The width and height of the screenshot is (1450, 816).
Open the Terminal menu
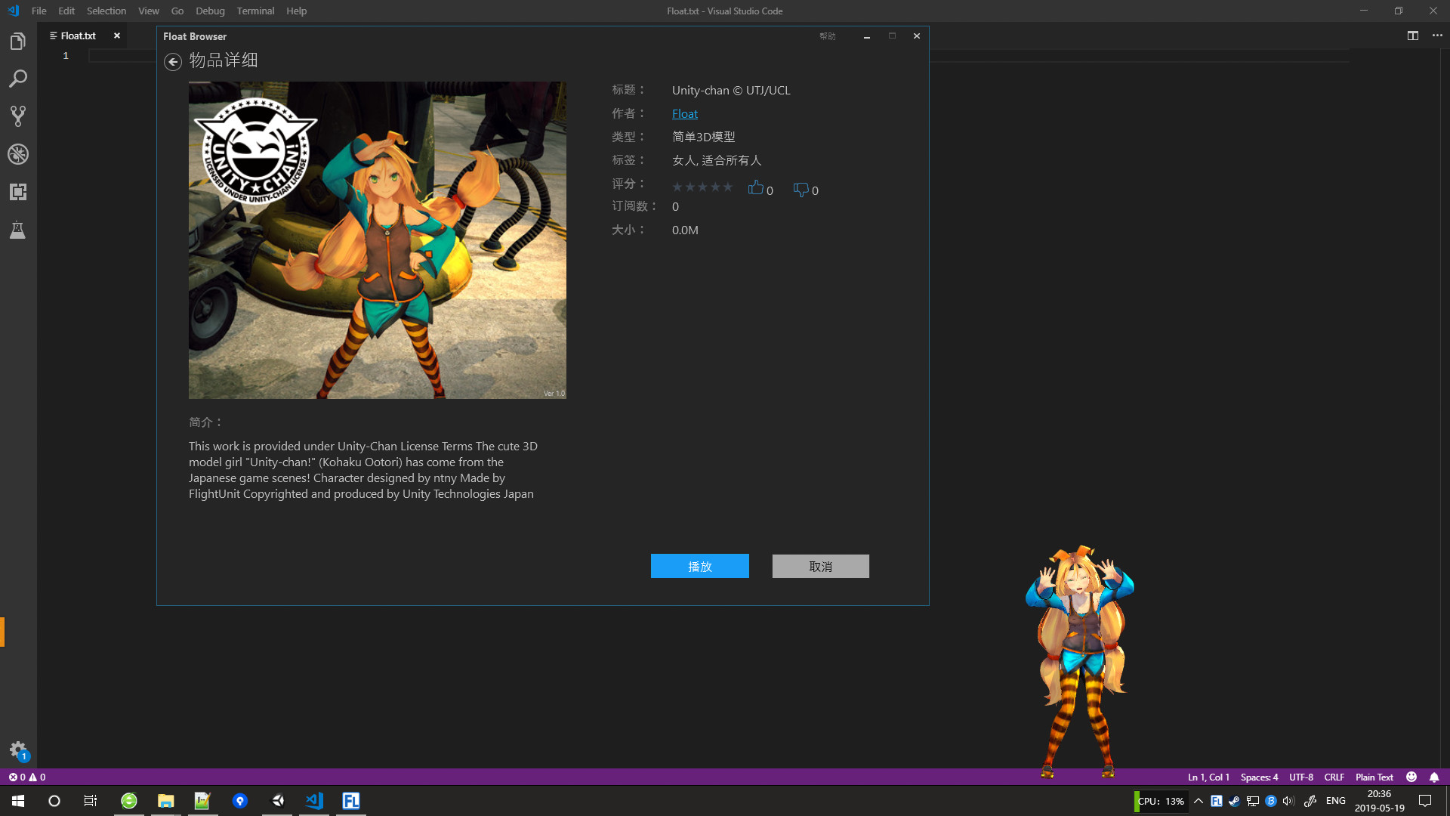255,11
